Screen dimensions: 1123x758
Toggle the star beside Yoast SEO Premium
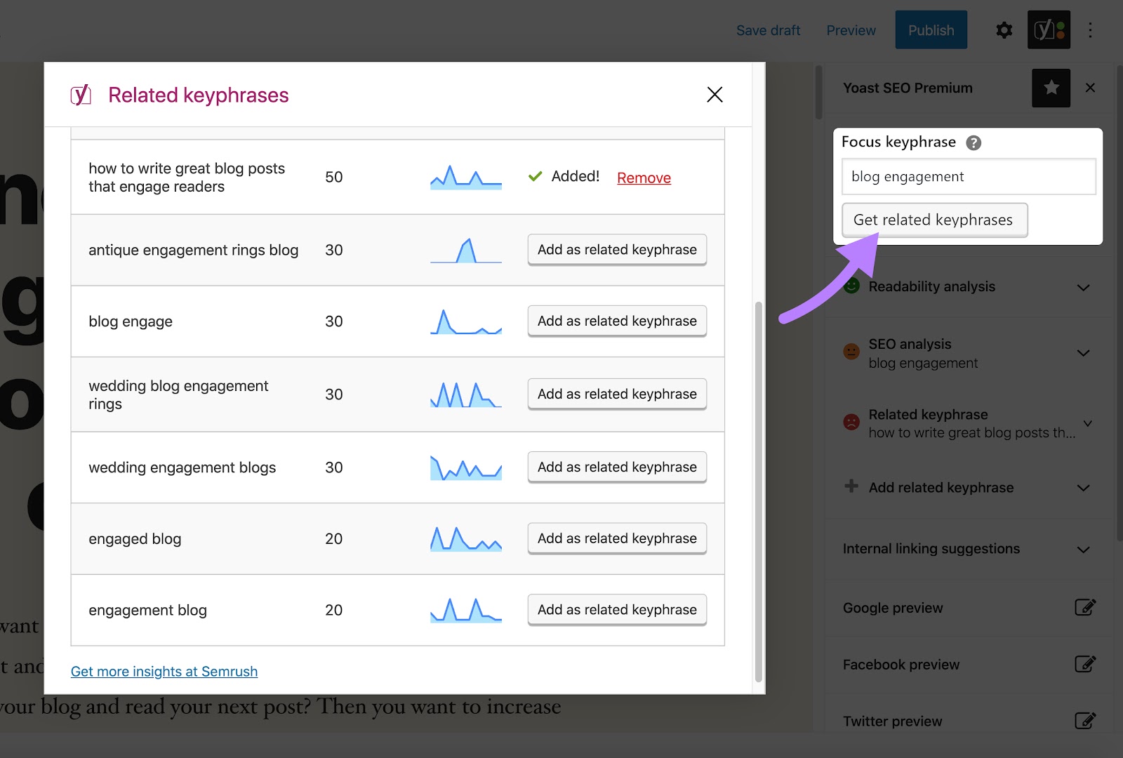1051,88
